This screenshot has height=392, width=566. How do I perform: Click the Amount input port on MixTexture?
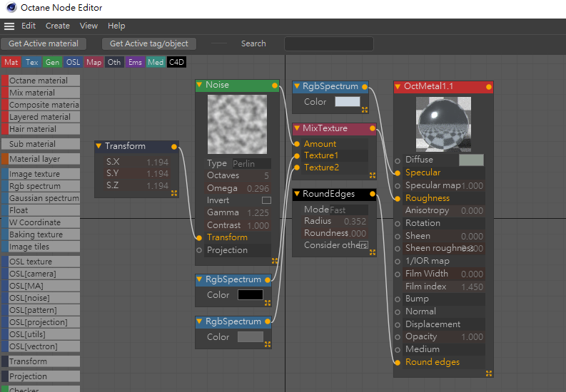[297, 144]
